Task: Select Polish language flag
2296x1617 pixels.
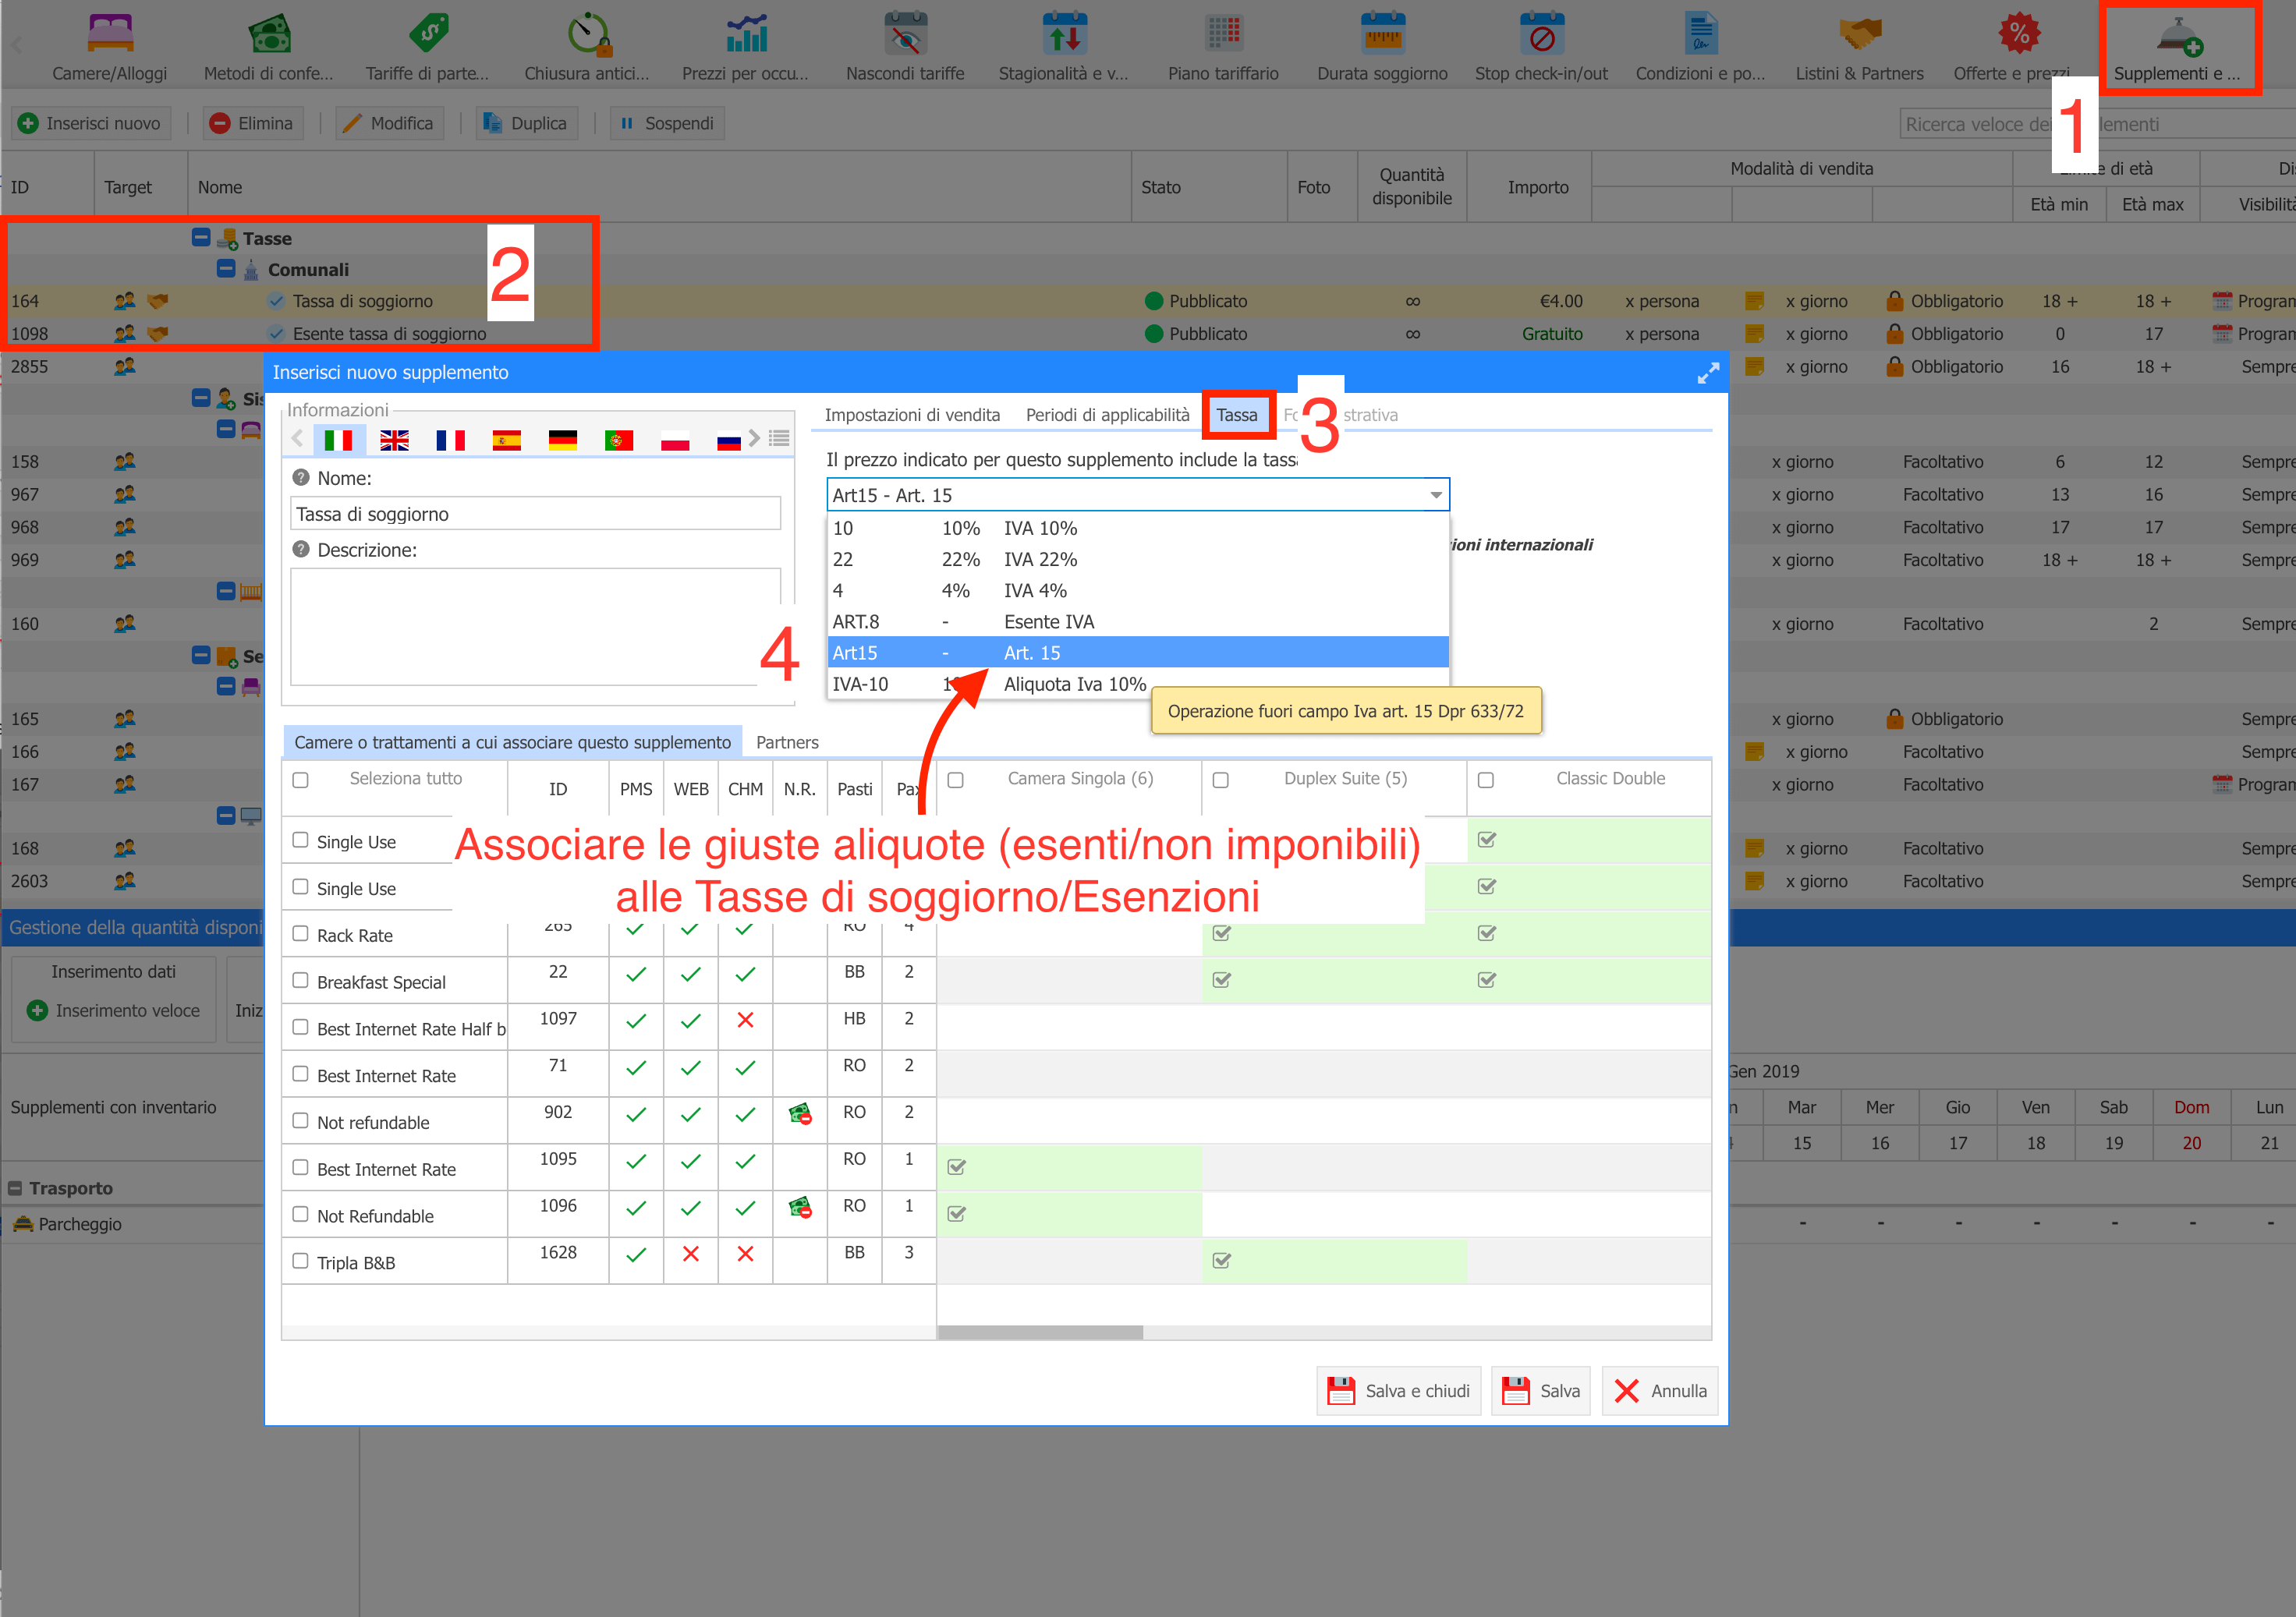Action: point(675,440)
